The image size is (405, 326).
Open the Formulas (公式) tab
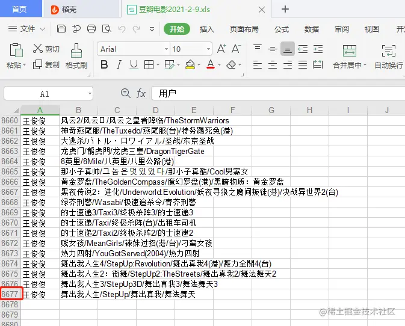pos(282,29)
